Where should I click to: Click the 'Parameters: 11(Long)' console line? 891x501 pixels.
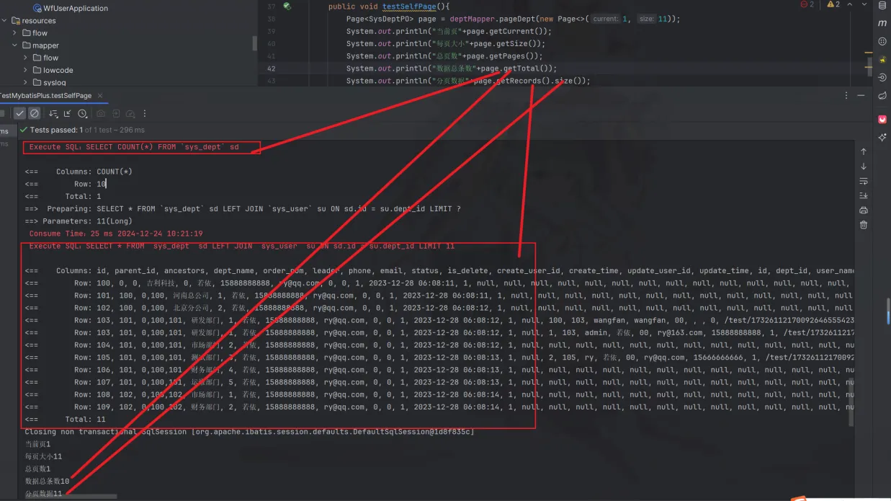(78, 221)
